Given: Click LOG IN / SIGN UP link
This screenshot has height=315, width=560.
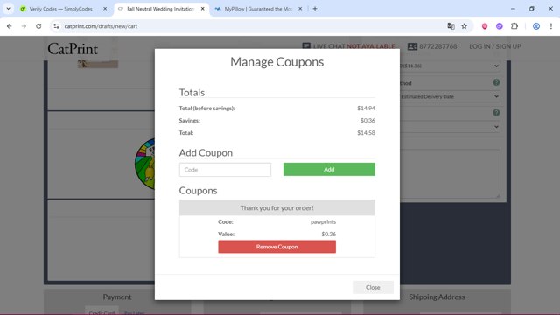Looking at the screenshot, I should [x=495, y=46].
